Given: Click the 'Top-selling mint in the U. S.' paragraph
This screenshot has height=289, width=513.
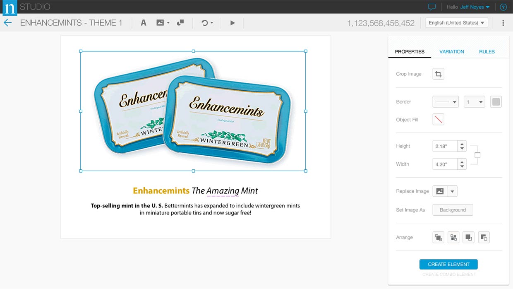Looking at the screenshot, I should point(195,209).
